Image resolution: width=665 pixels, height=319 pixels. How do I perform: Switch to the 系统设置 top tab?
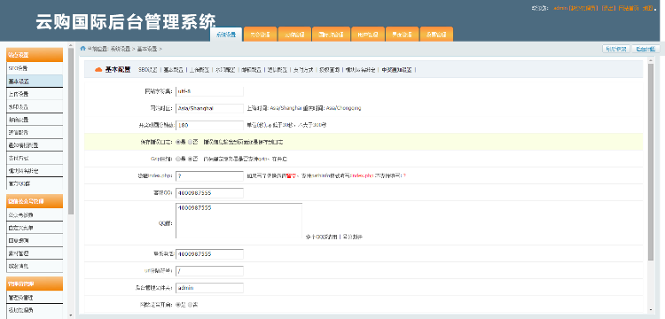(226, 35)
